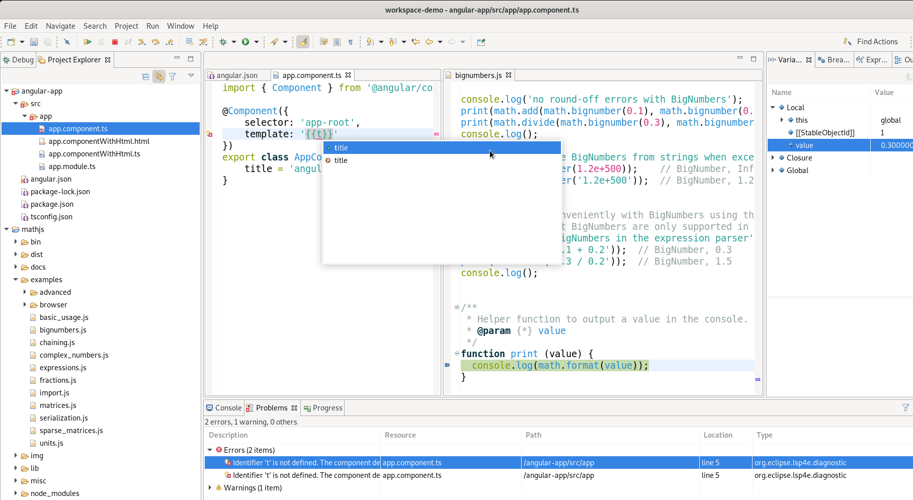The width and height of the screenshot is (913, 500).
Task: Collapse the mathjs project folder
Action: pos(6,229)
